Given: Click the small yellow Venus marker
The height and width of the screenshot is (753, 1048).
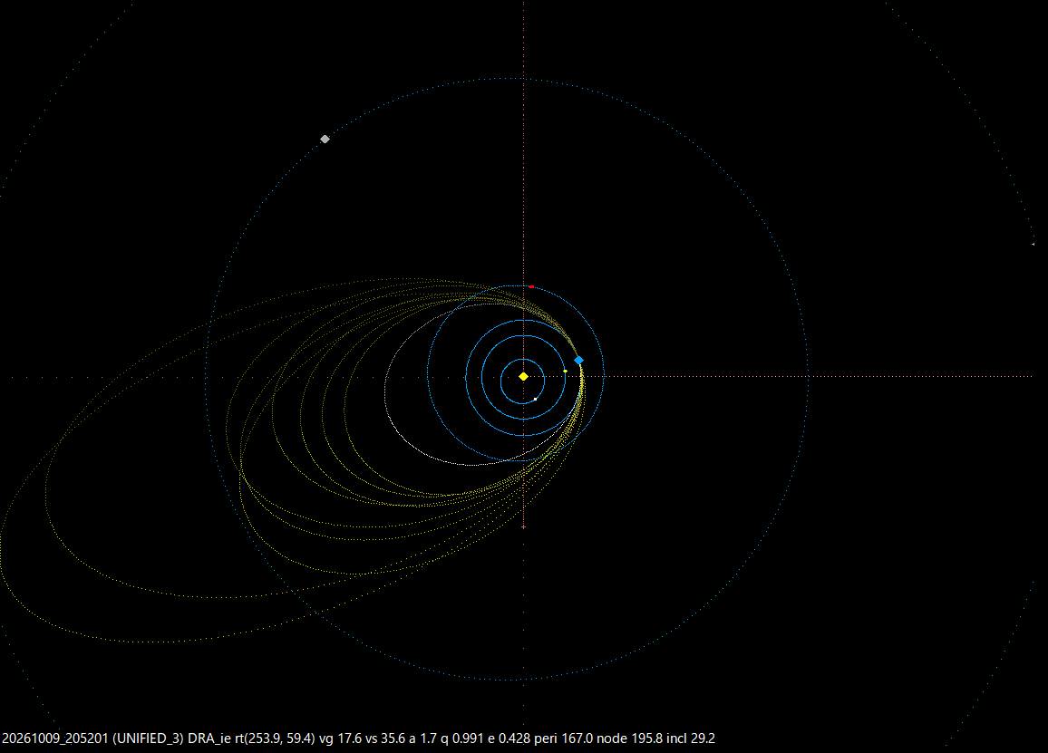Looking at the screenshot, I should [x=566, y=371].
